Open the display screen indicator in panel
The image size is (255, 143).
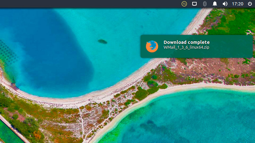click(x=194, y=4)
